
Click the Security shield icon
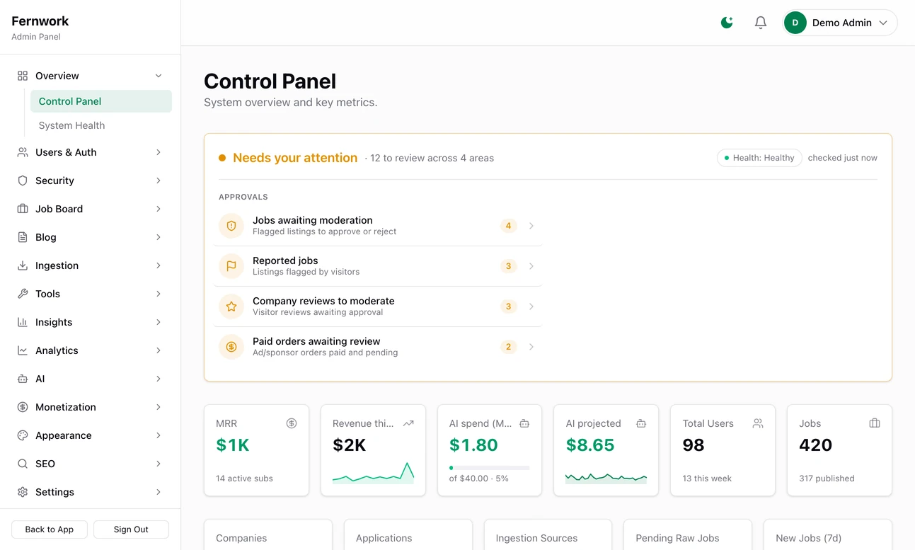tap(23, 181)
